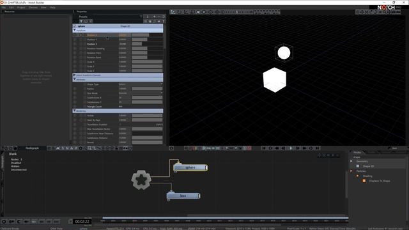Viewport: 409px width, 230px height.
Task: Collapse the Attributes section
Action: pyautogui.click(x=75, y=79)
